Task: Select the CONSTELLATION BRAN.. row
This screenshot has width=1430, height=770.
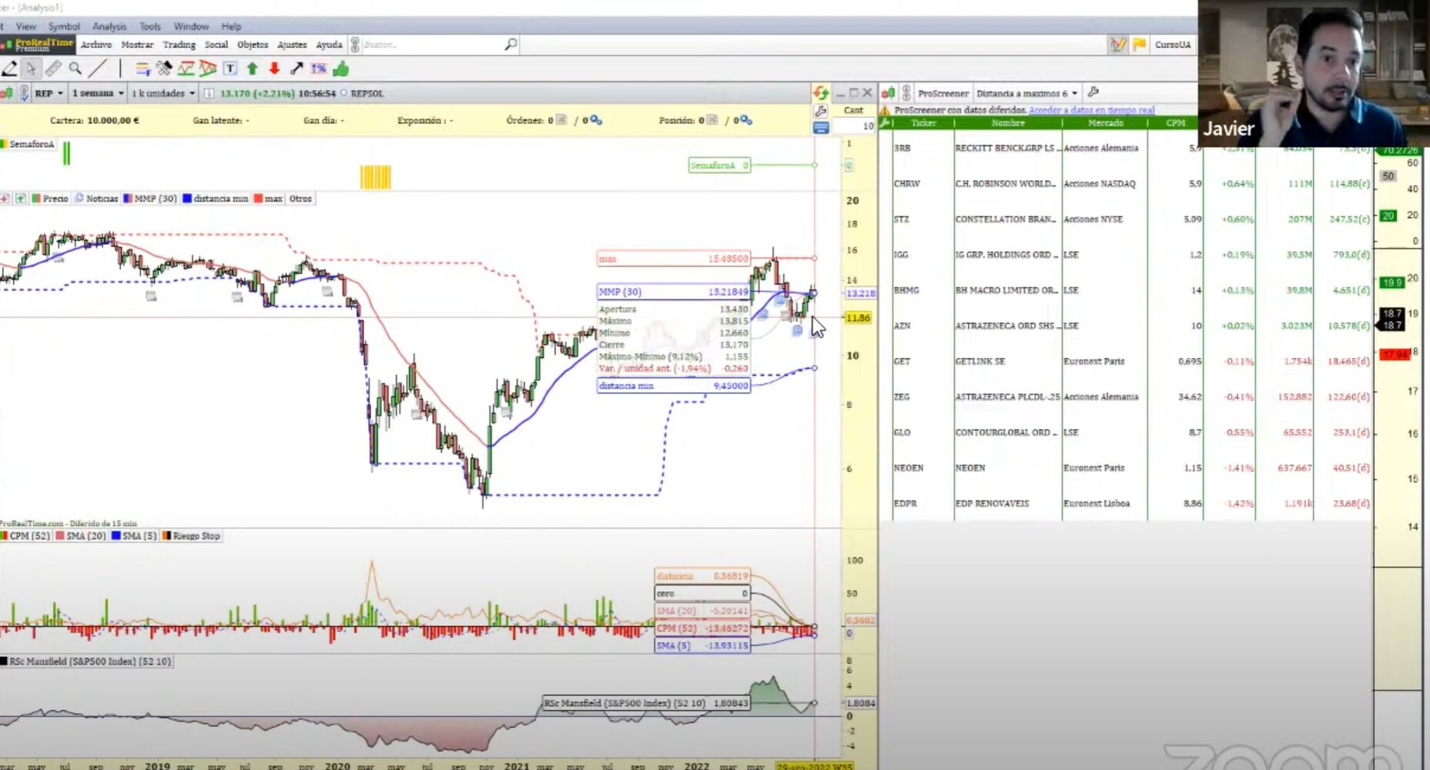Action: coord(1131,219)
